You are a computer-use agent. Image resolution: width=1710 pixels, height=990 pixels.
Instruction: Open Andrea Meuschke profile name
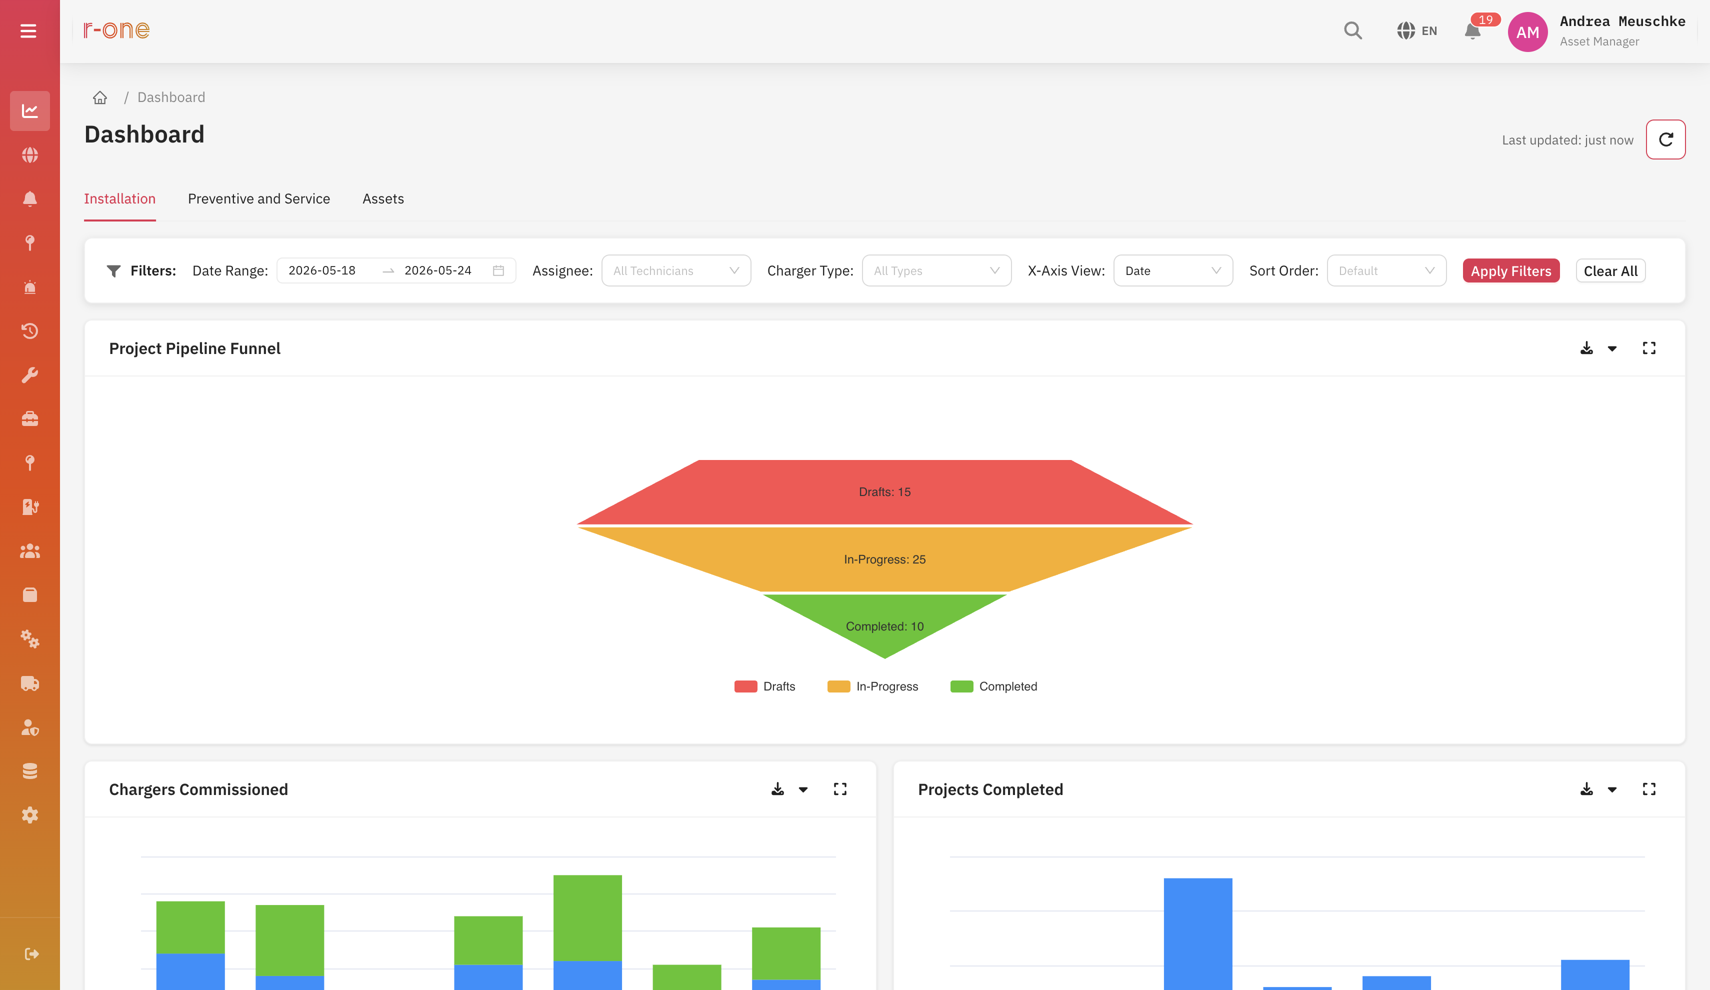click(x=1622, y=21)
